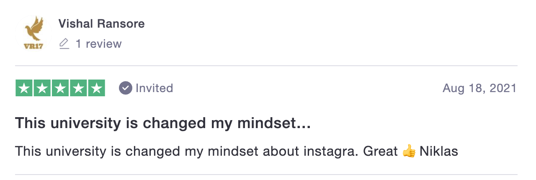This screenshot has height=180, width=536.
Task: Click the thumbs up emoji
Action: point(409,151)
